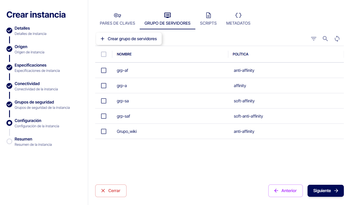Screen dimensions: 350x205
Task: Click the key icon for Pares de Claves
Action: (x=117, y=15)
